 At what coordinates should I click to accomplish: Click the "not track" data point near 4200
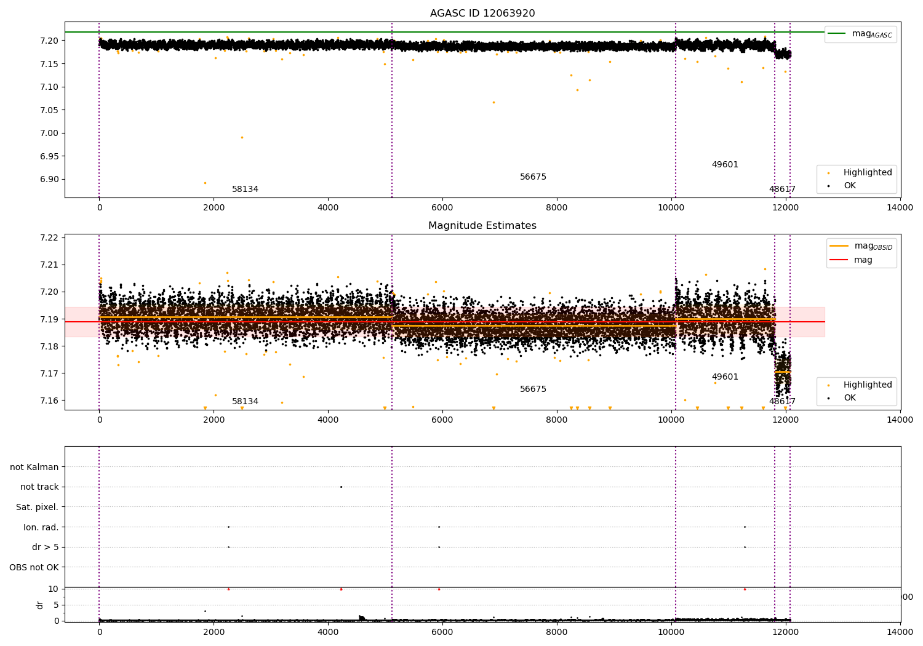pyautogui.click(x=341, y=487)
